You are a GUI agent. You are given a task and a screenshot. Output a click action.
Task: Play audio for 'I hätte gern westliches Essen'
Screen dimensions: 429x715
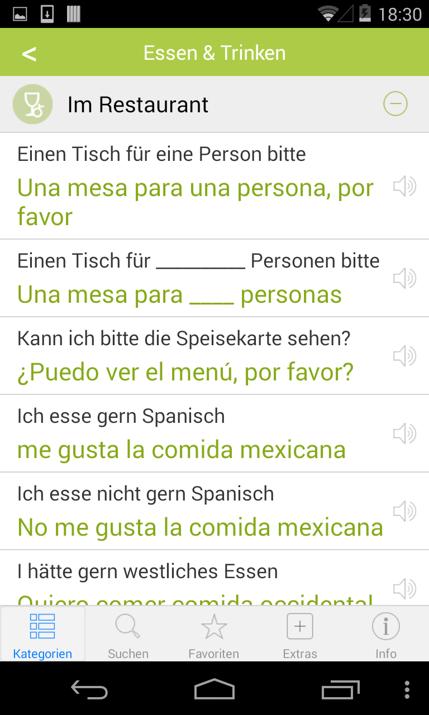click(404, 589)
